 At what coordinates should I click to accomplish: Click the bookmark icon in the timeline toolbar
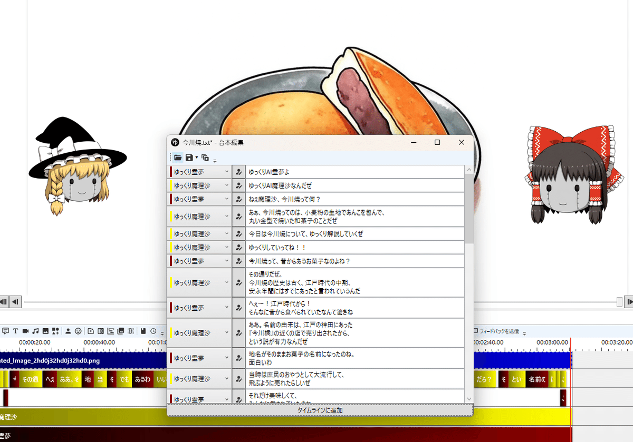tap(143, 331)
